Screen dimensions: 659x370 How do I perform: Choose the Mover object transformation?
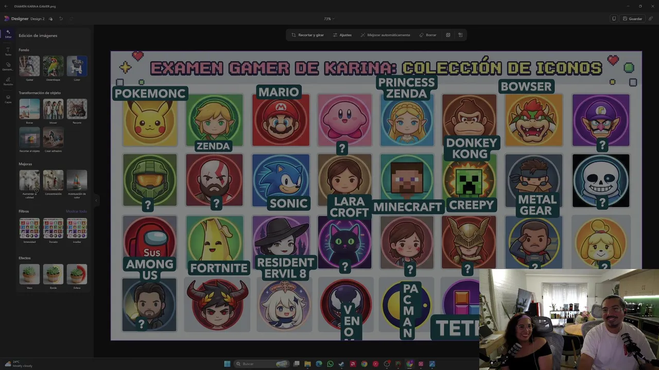coord(53,109)
